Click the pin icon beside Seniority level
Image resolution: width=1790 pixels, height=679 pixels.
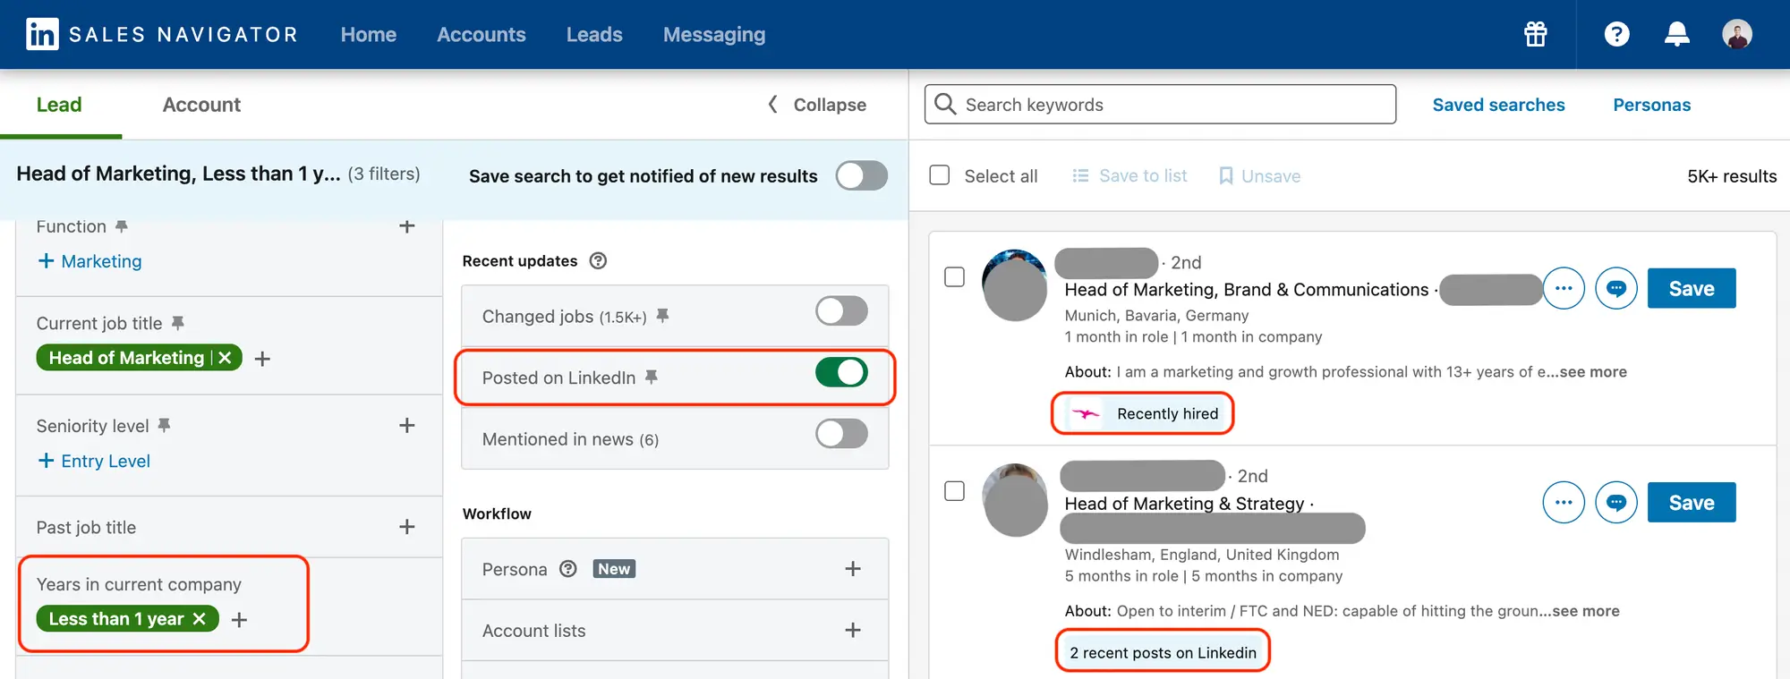point(164,425)
